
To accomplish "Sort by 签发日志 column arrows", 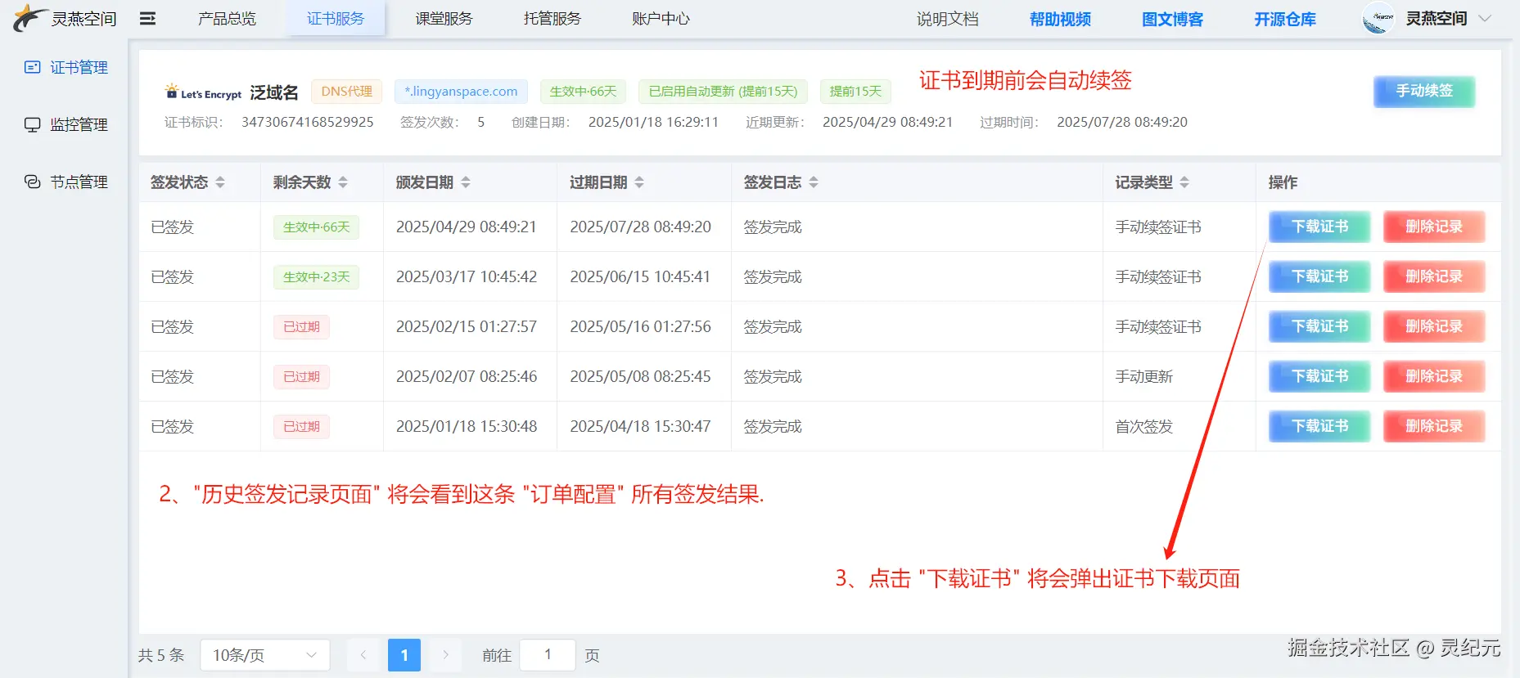I will [x=814, y=182].
